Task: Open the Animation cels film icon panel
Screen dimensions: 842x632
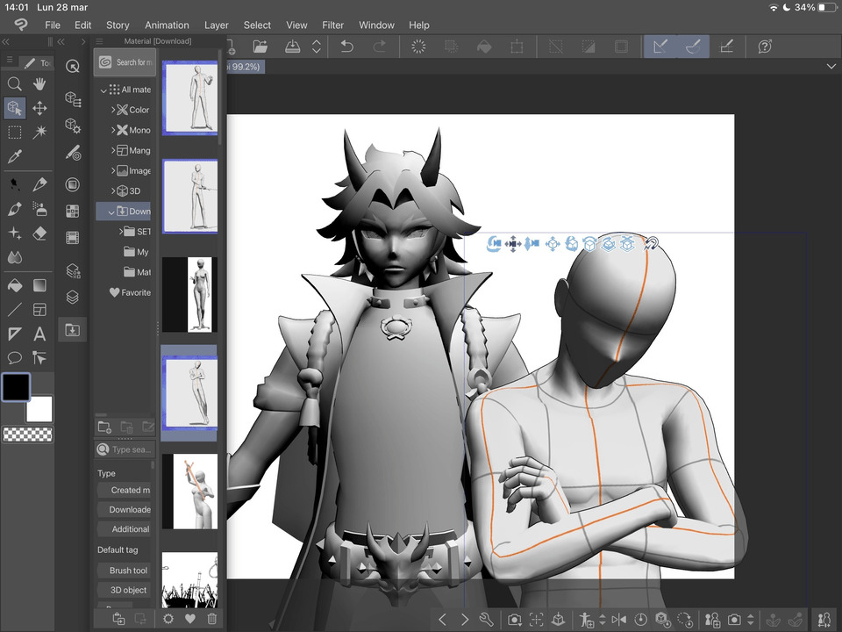Action: (73, 237)
